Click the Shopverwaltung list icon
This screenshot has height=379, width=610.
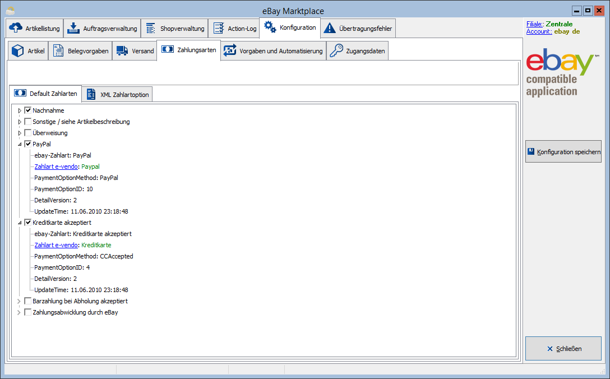(151, 28)
